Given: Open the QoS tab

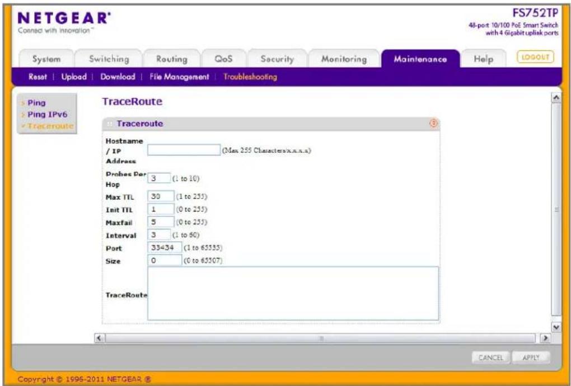Looking at the screenshot, I should click(223, 59).
